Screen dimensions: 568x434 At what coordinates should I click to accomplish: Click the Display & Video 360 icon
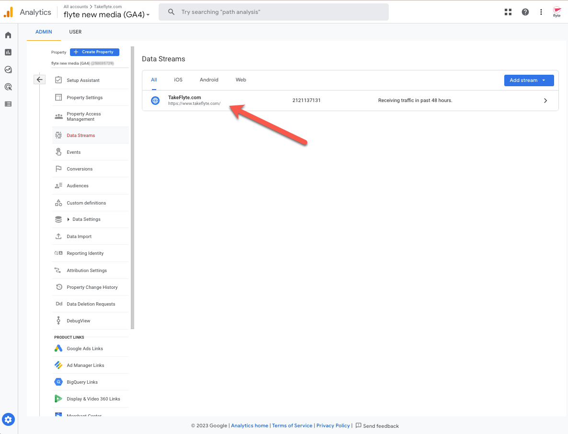click(x=58, y=399)
